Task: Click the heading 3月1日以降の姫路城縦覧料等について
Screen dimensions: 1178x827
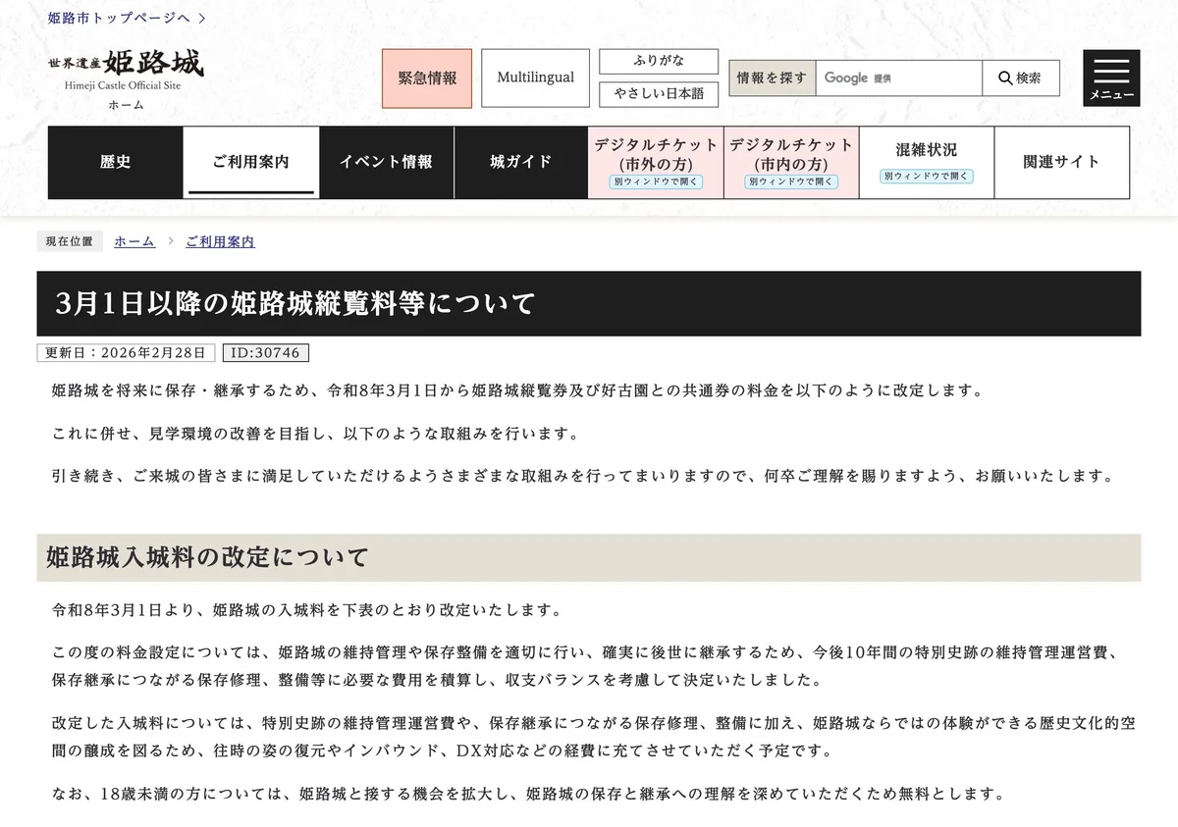Action: pyautogui.click(x=589, y=304)
